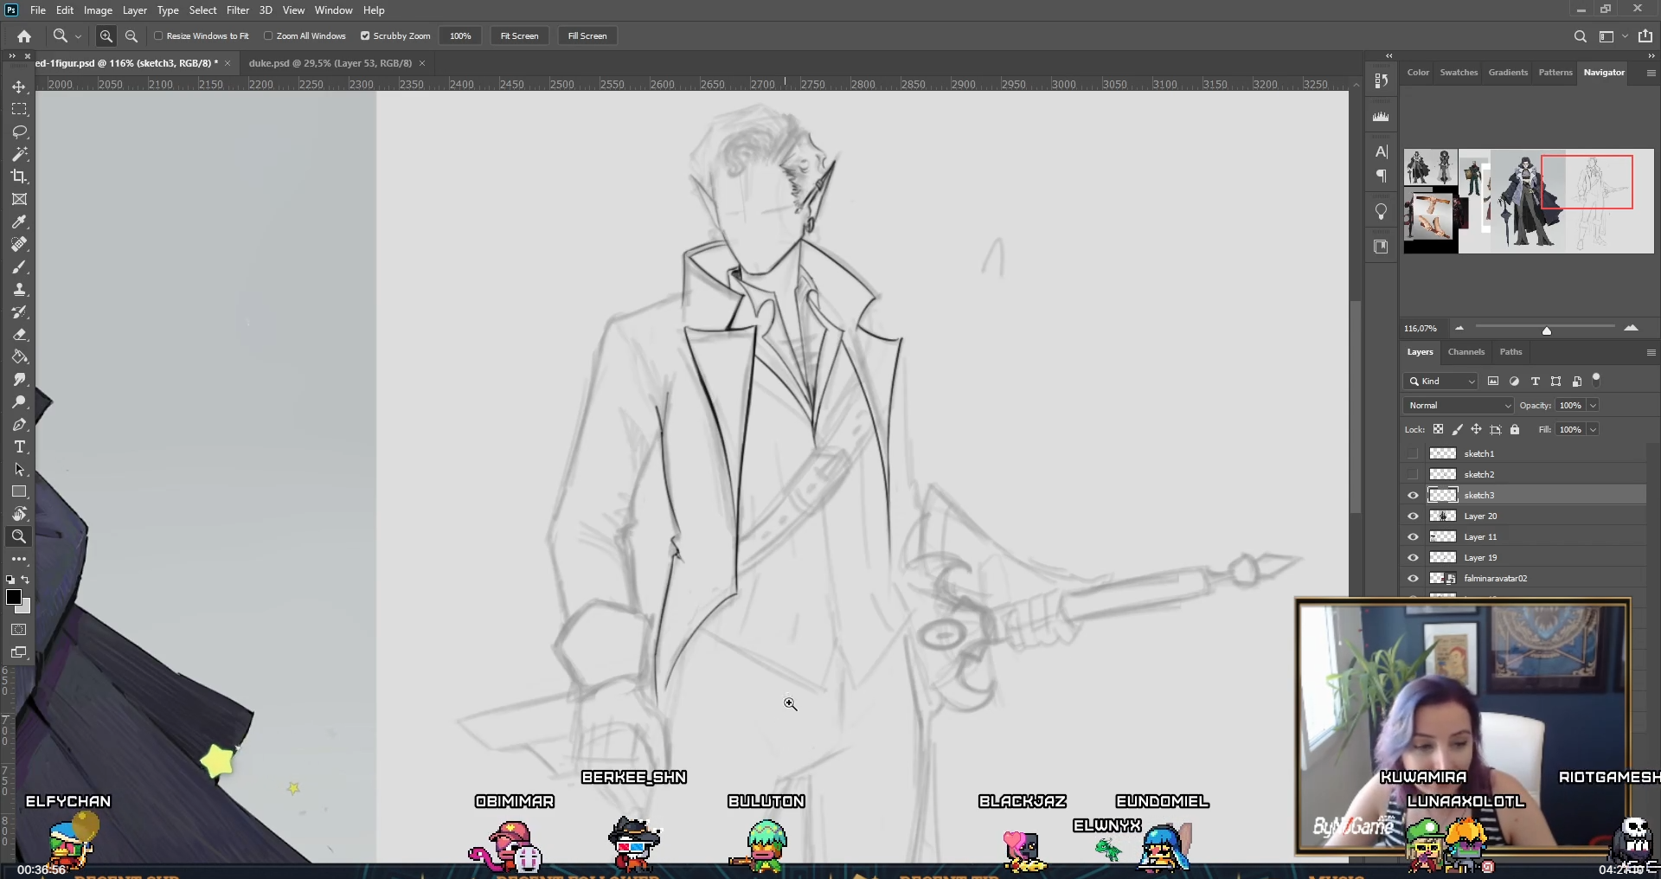Select the Pen tool
This screenshot has width=1661, height=879.
[x=19, y=424]
